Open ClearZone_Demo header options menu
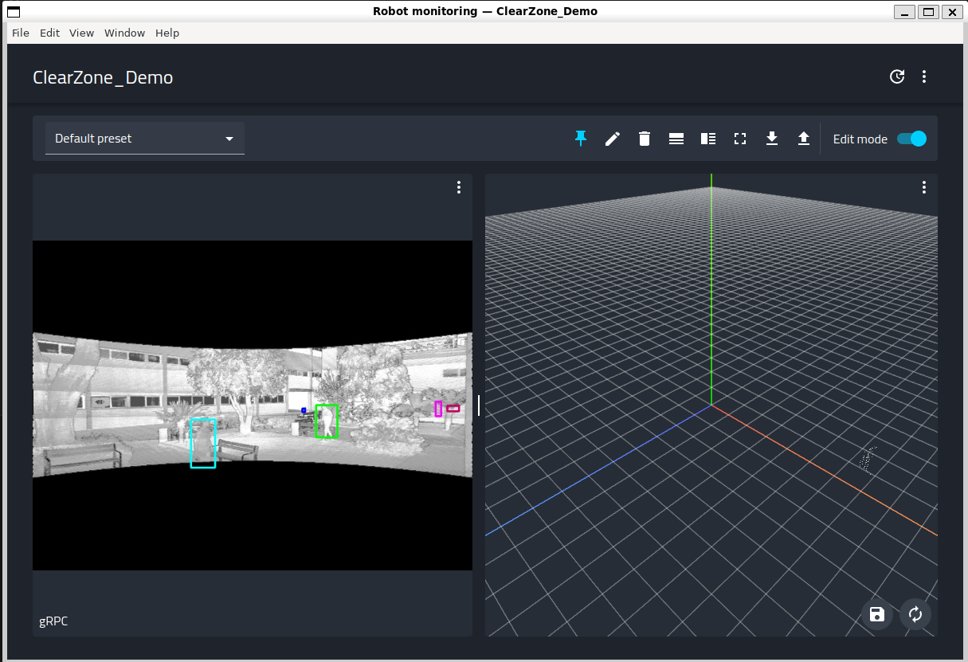Image resolution: width=968 pixels, height=662 pixels. [924, 76]
